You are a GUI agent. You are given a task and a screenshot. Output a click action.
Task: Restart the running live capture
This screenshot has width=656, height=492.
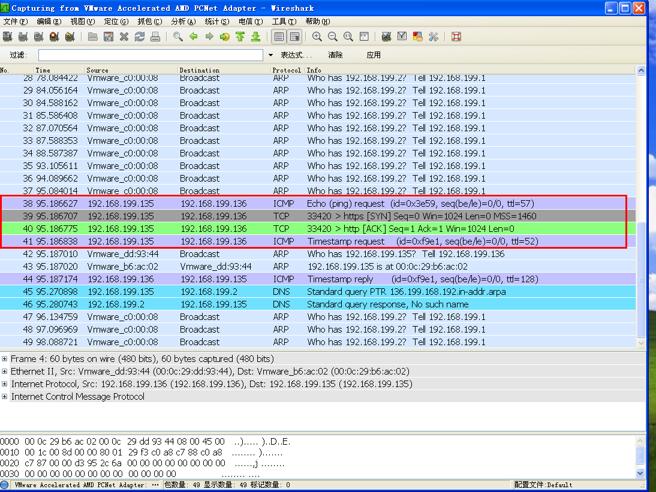tap(70, 37)
